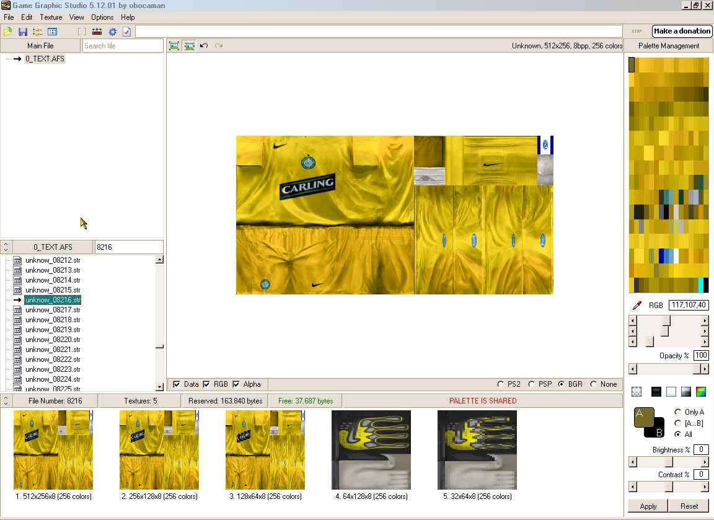Select the 64x128x8 glove texture thumbnail
This screenshot has width=714, height=520.
371,450
